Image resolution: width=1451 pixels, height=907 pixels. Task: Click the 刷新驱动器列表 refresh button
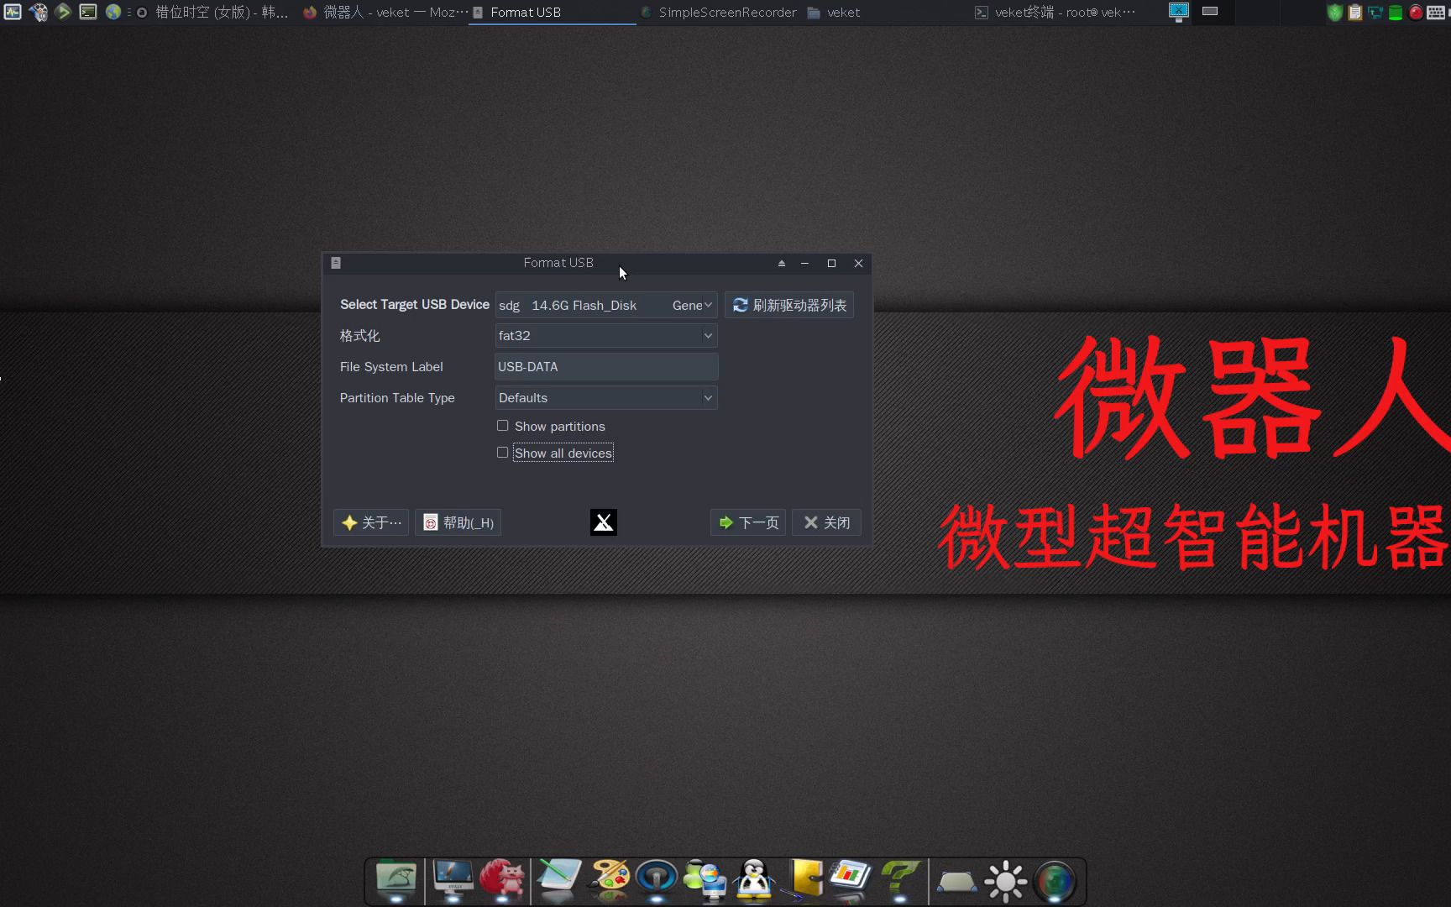point(789,305)
